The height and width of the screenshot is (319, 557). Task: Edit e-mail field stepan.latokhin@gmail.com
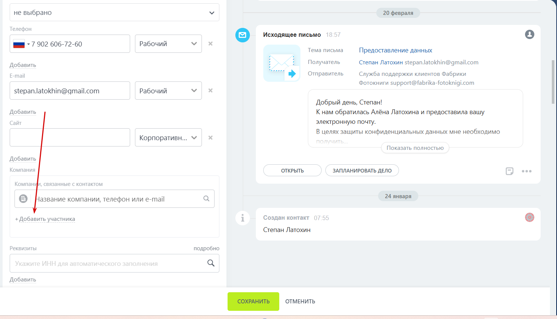coord(70,91)
